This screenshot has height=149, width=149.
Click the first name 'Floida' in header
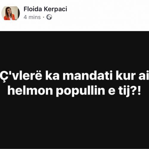(x=33, y=9)
